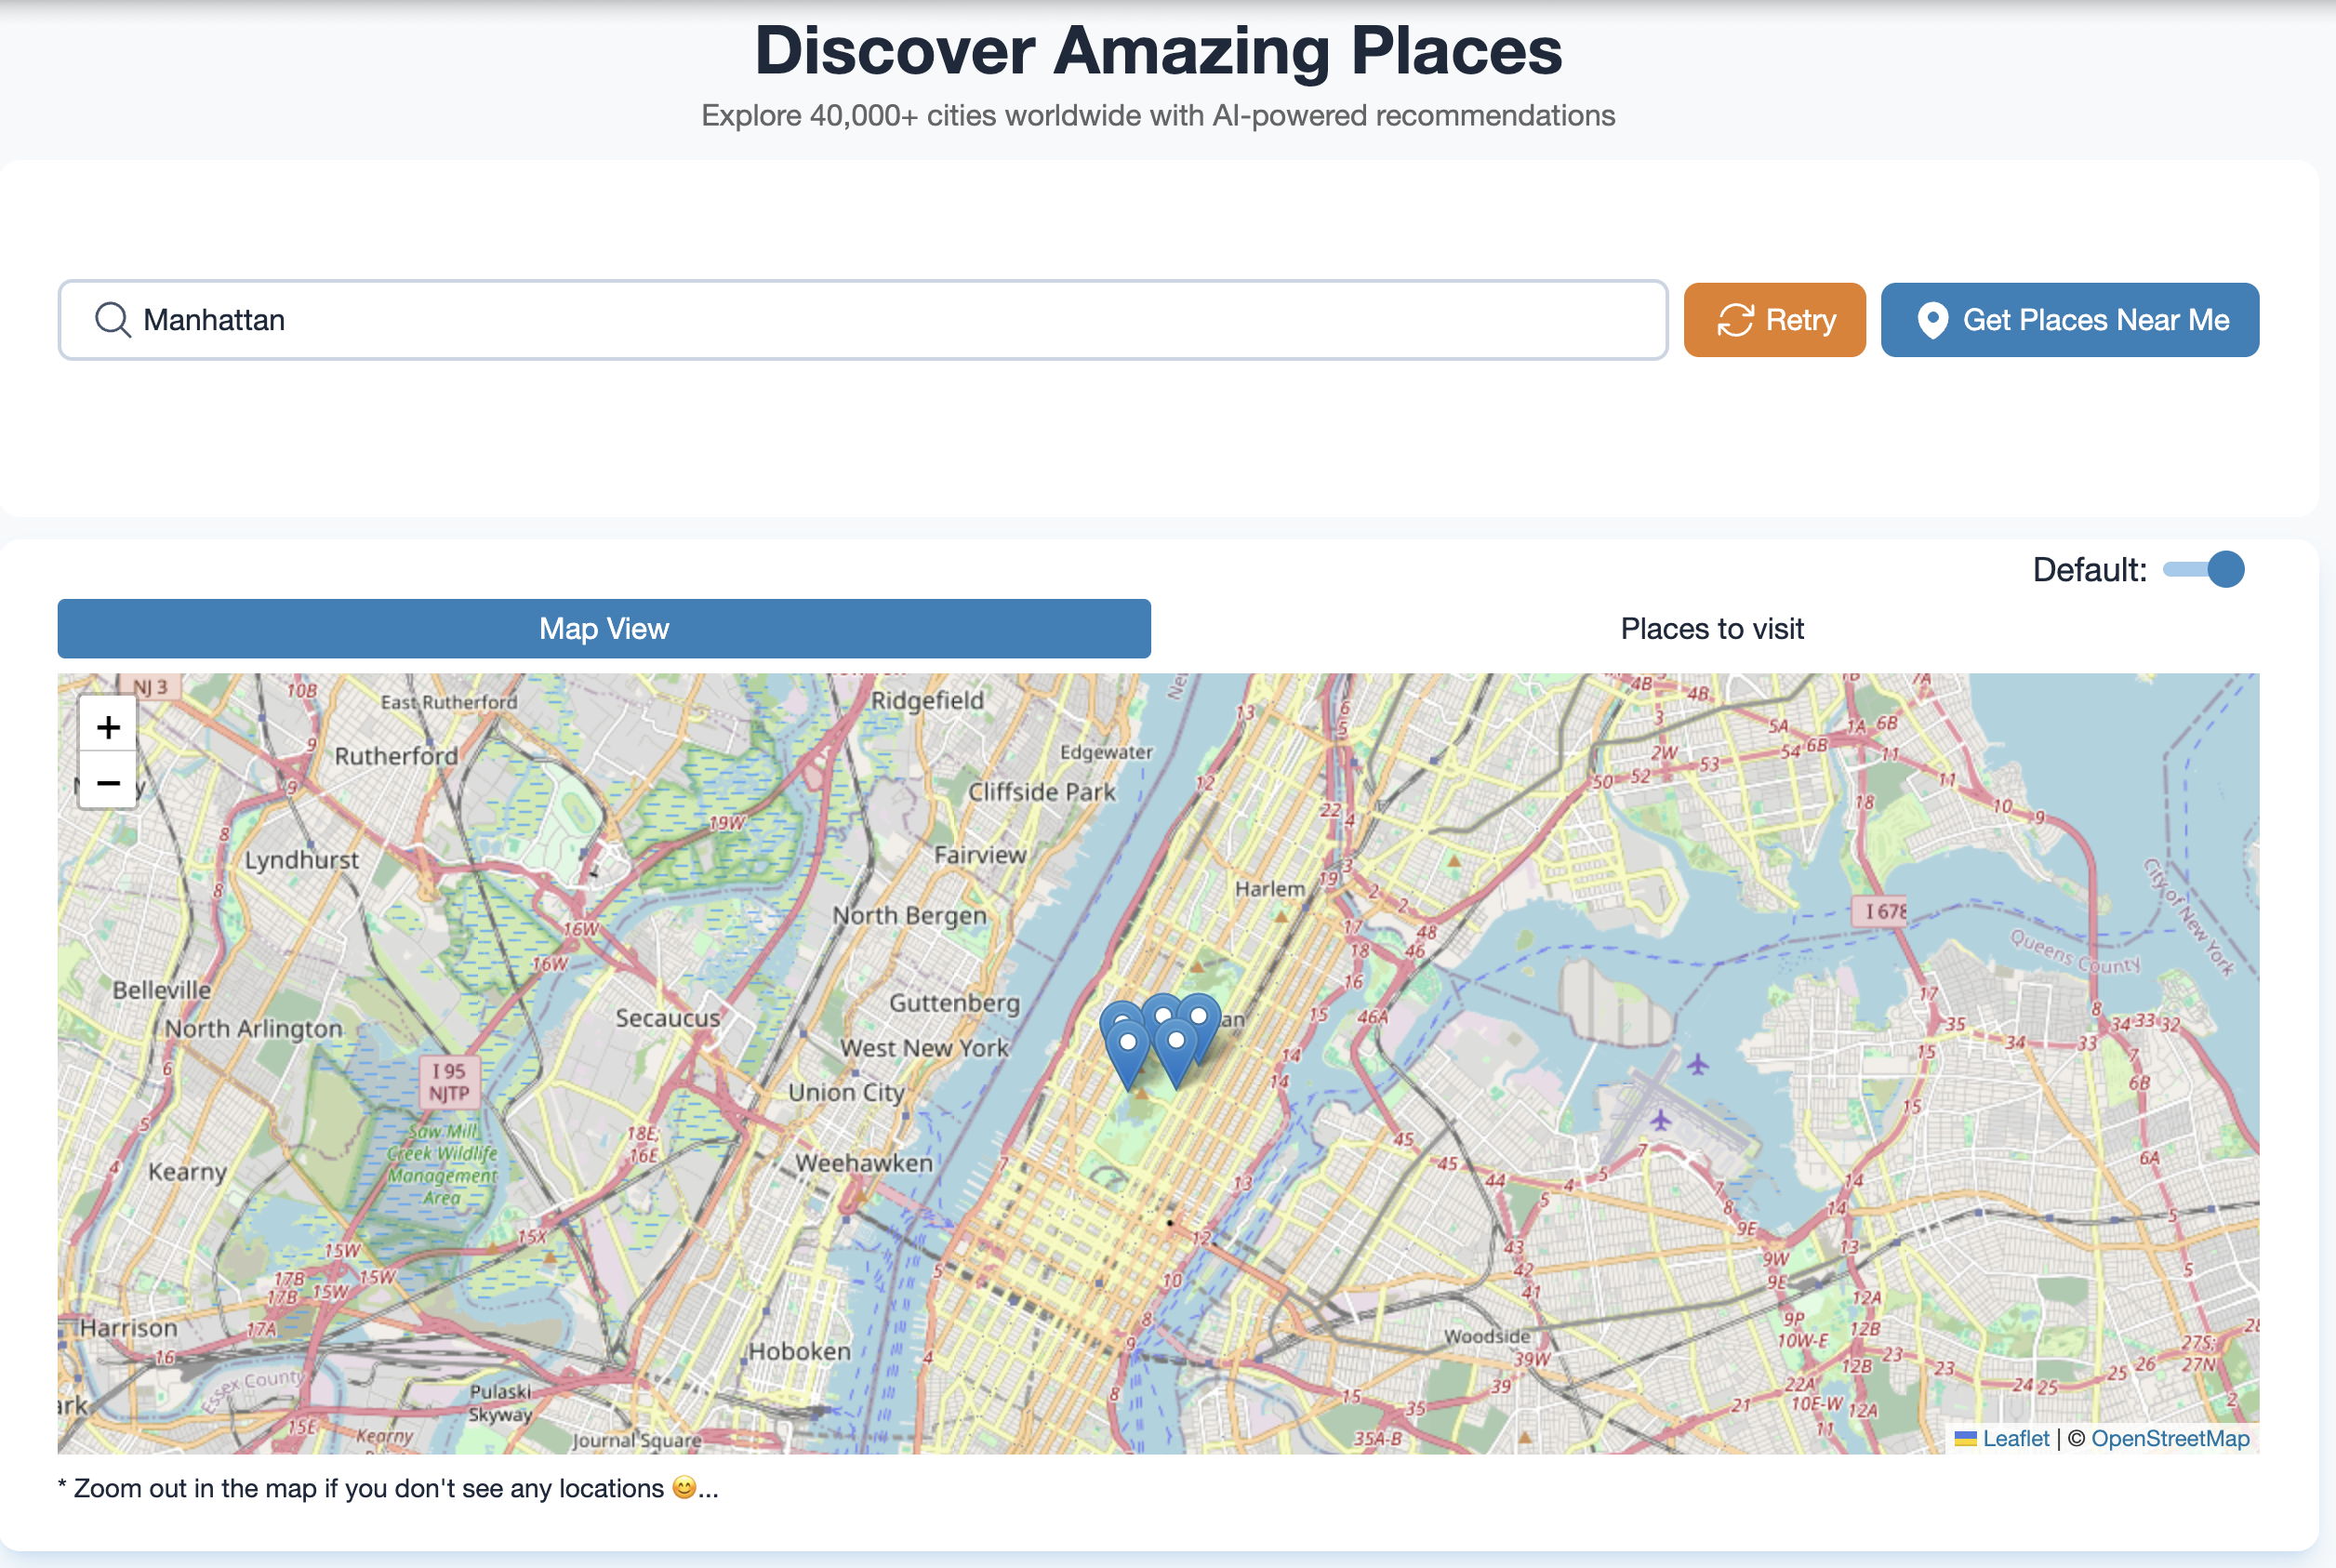The image size is (2336, 1568).
Task: Zoom out the map with minus button
Action: pos(108,782)
